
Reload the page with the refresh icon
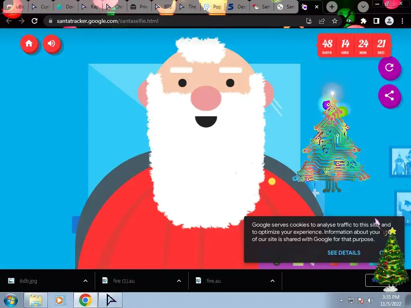coord(35,21)
